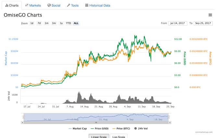224x138 pixels.
Task: Click the navigator right range handle
Action: pos(168,117)
